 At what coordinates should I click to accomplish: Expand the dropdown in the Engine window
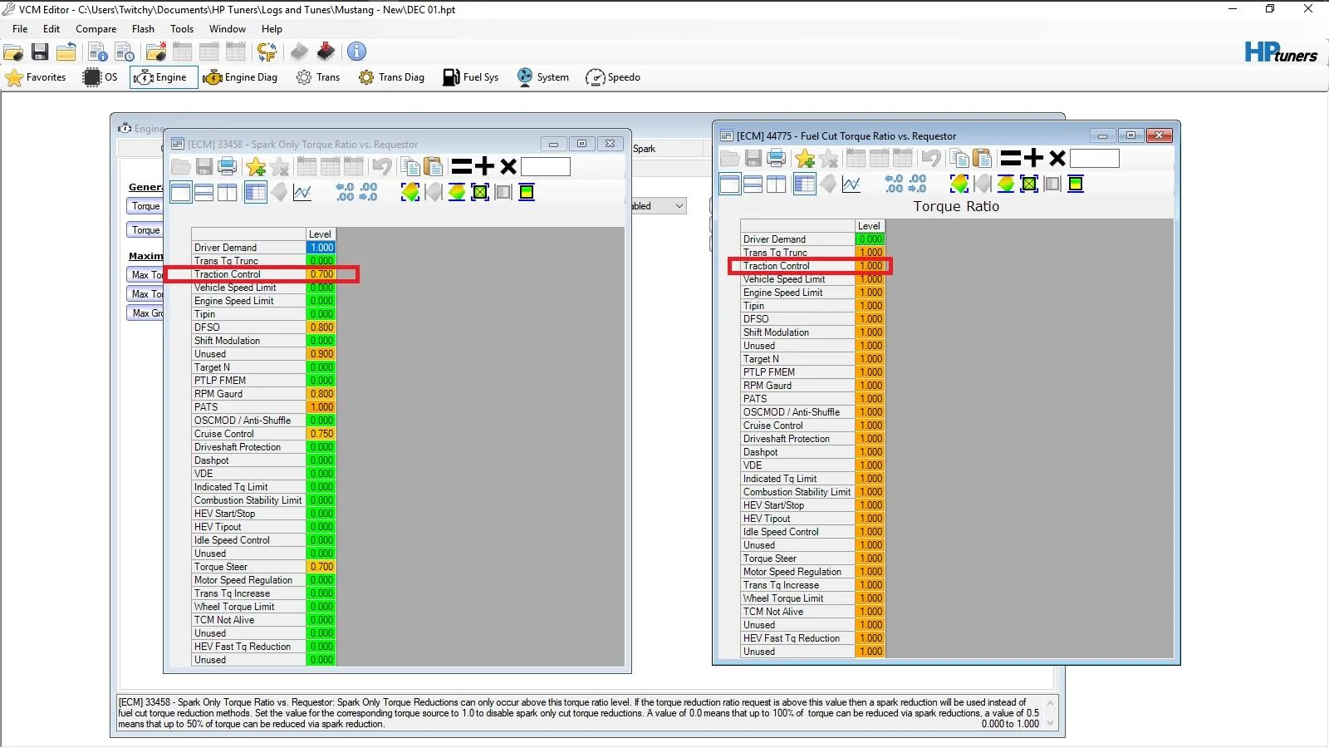[679, 206]
